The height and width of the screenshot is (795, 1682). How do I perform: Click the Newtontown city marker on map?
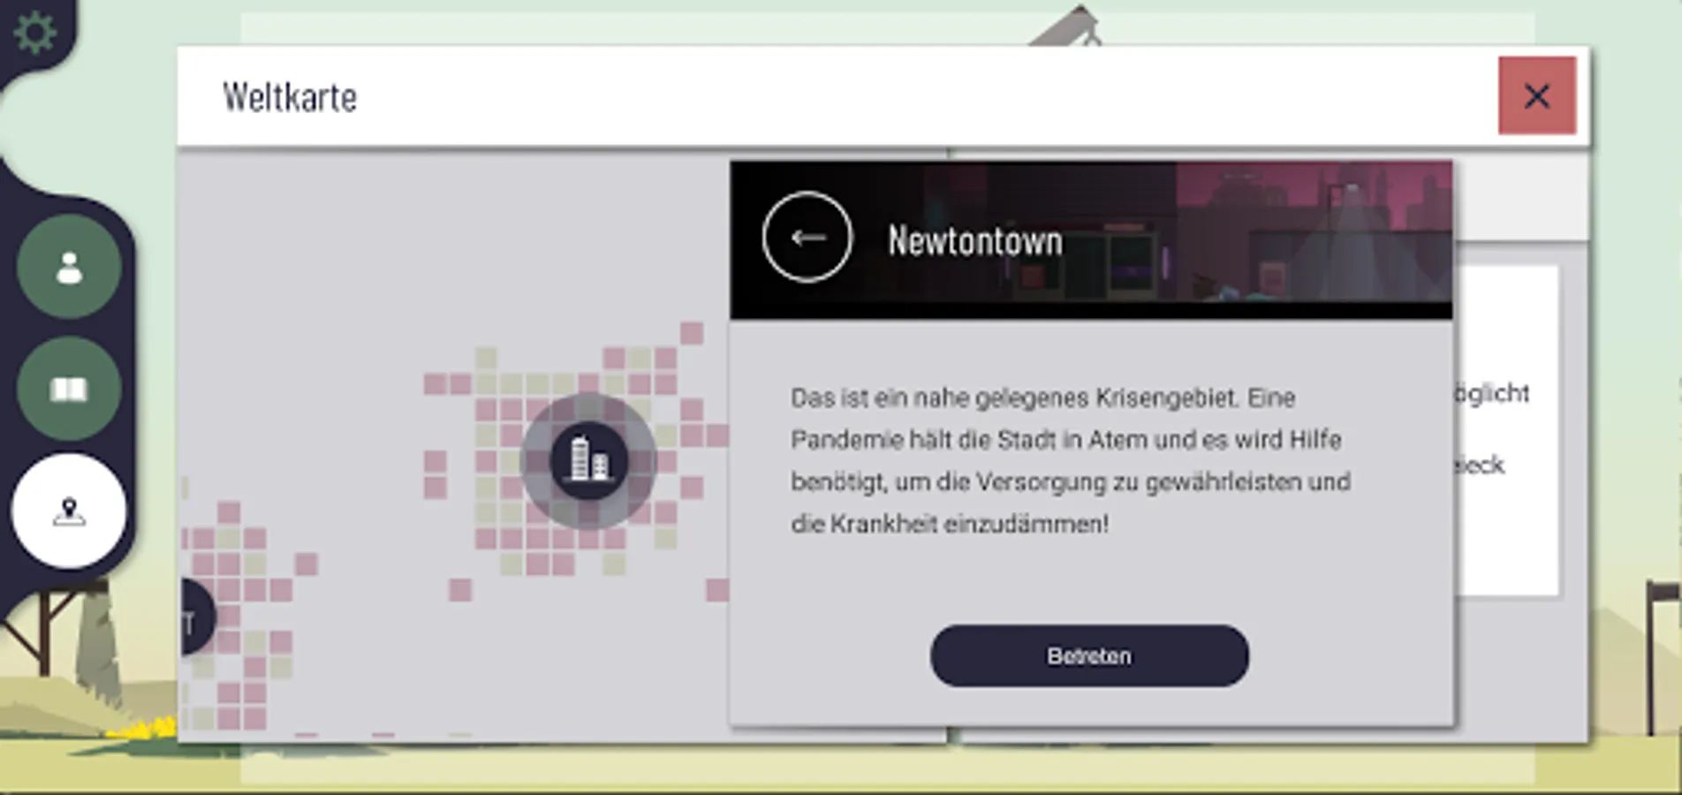tap(588, 460)
